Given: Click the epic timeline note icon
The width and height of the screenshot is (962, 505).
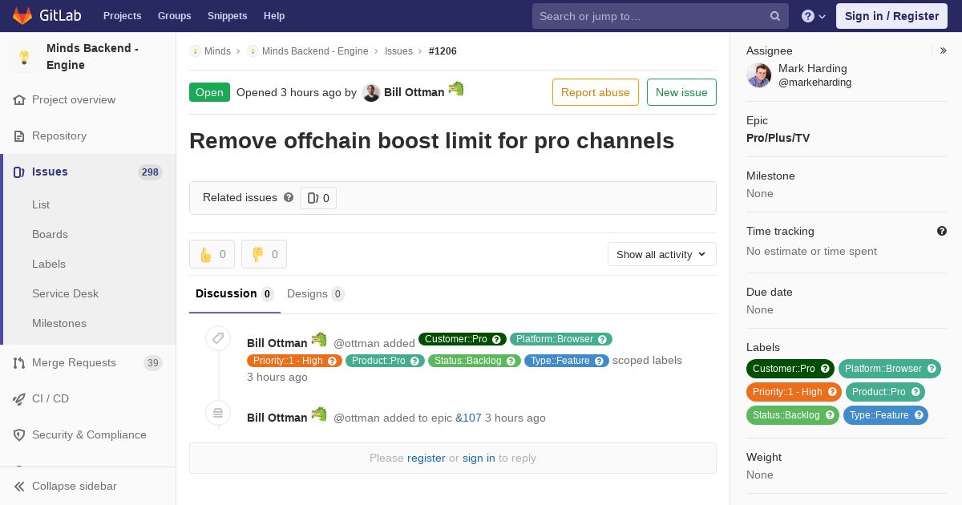Looking at the screenshot, I should pos(218,413).
